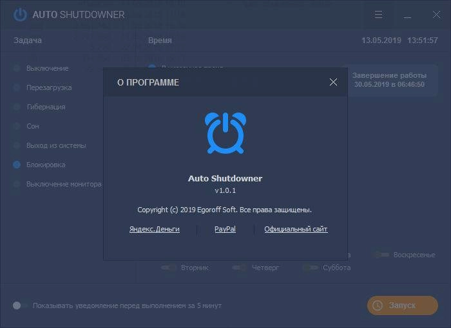Toggle the notification before execution switch
This screenshot has width=451, height=328.
coord(20,305)
